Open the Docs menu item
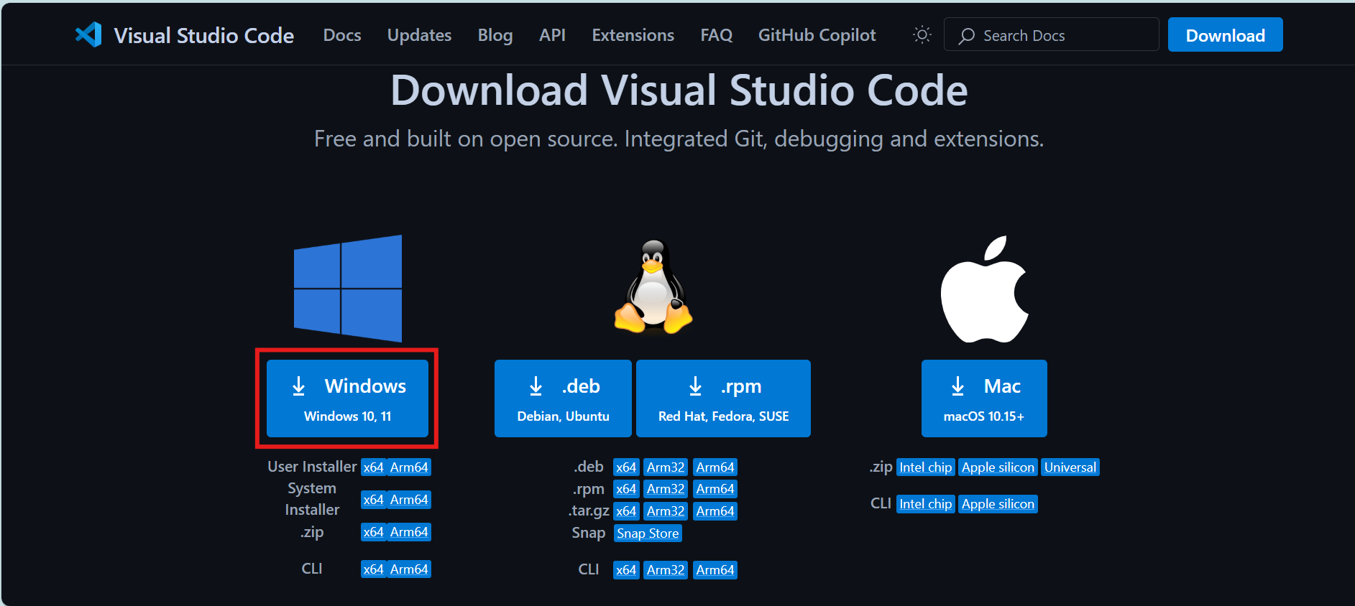The height and width of the screenshot is (606, 1355). pyautogui.click(x=342, y=35)
